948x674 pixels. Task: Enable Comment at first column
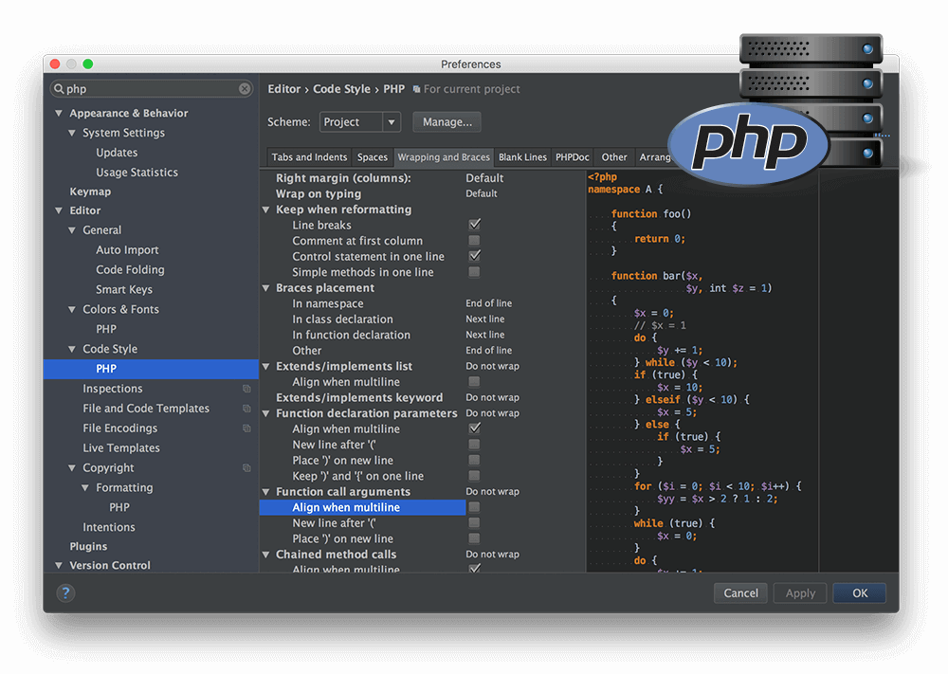(475, 241)
